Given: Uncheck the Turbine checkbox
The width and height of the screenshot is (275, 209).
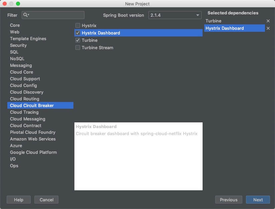Looking at the screenshot, I should pos(78,40).
